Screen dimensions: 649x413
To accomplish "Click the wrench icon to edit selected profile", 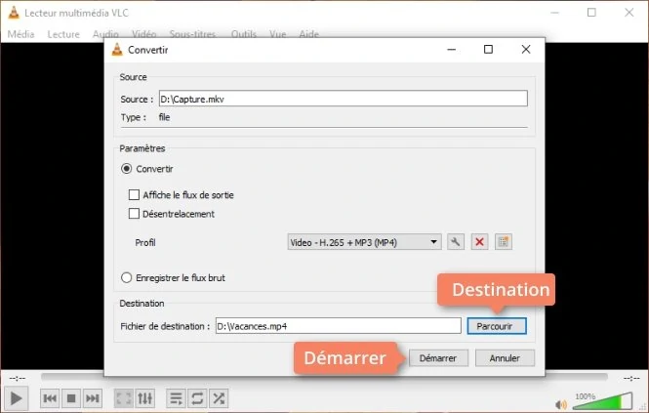I will click(456, 242).
